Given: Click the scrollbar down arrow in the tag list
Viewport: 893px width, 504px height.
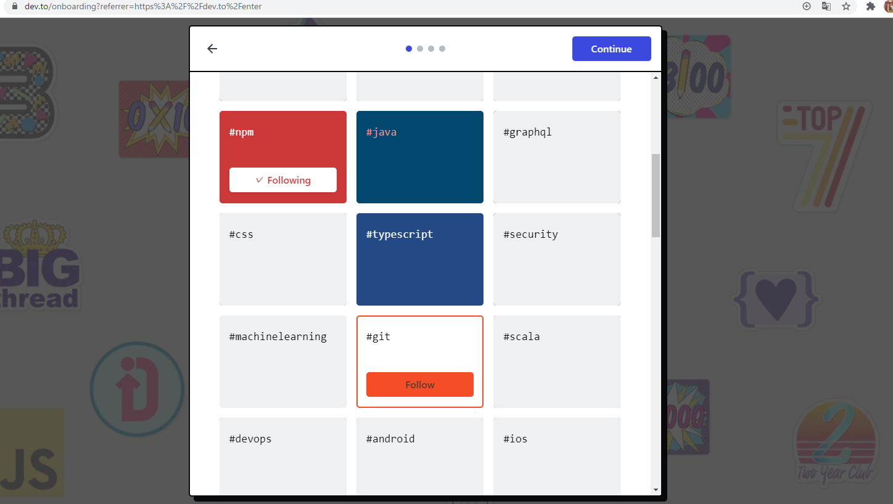Looking at the screenshot, I should pos(656,490).
